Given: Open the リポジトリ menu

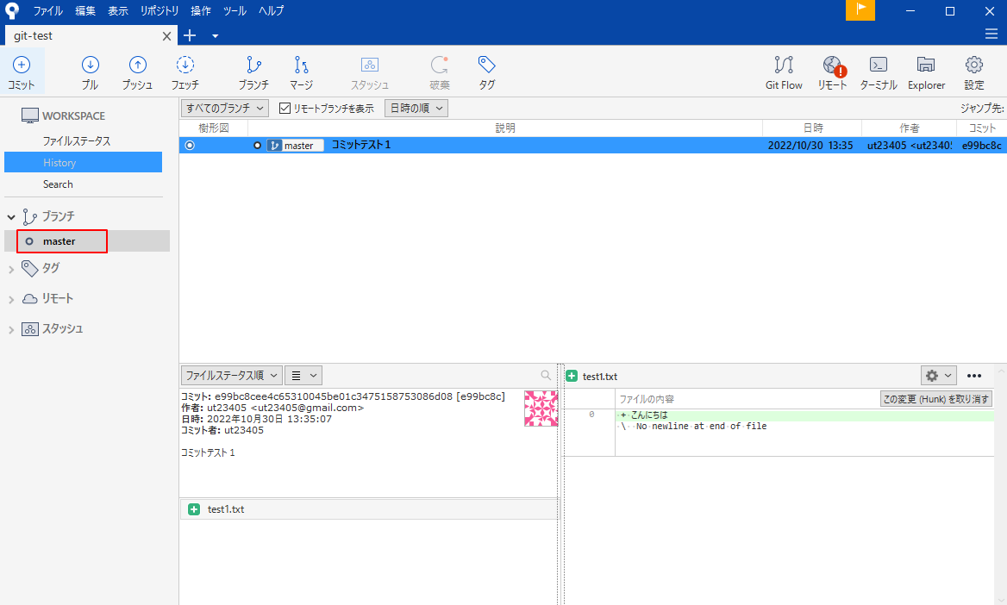Looking at the screenshot, I should click(x=159, y=11).
